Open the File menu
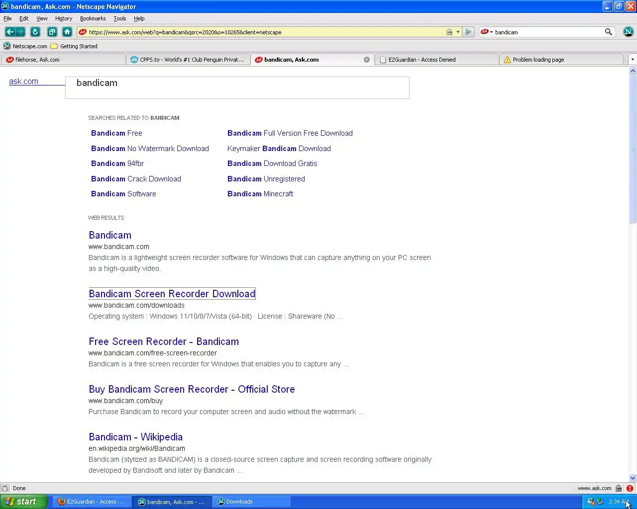 7,18
